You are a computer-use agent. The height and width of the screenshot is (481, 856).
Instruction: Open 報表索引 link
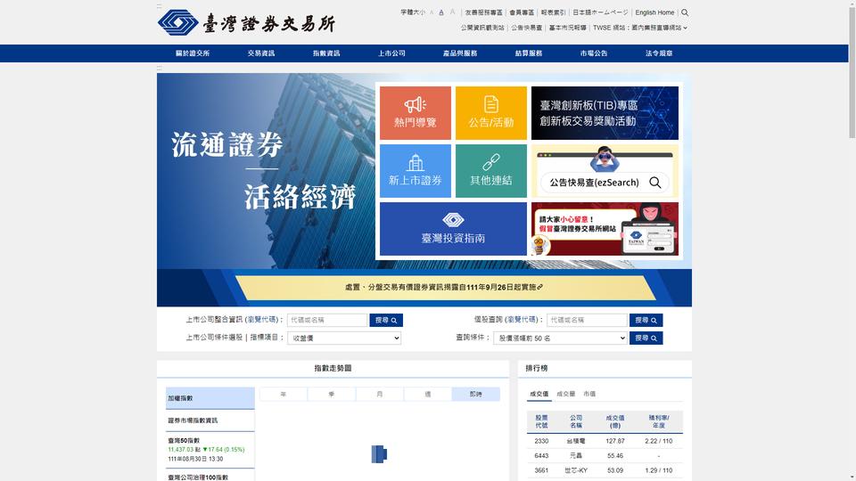pos(553,12)
